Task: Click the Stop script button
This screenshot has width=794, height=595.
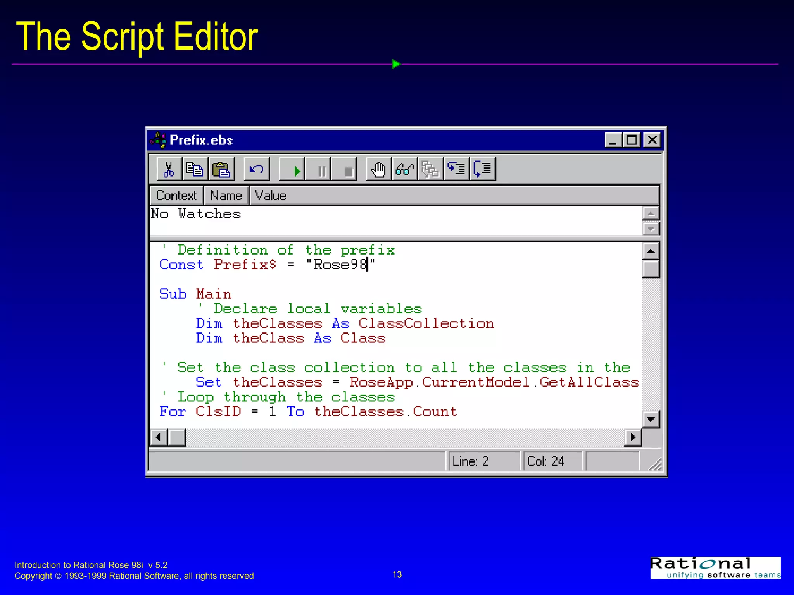Action: [344, 169]
